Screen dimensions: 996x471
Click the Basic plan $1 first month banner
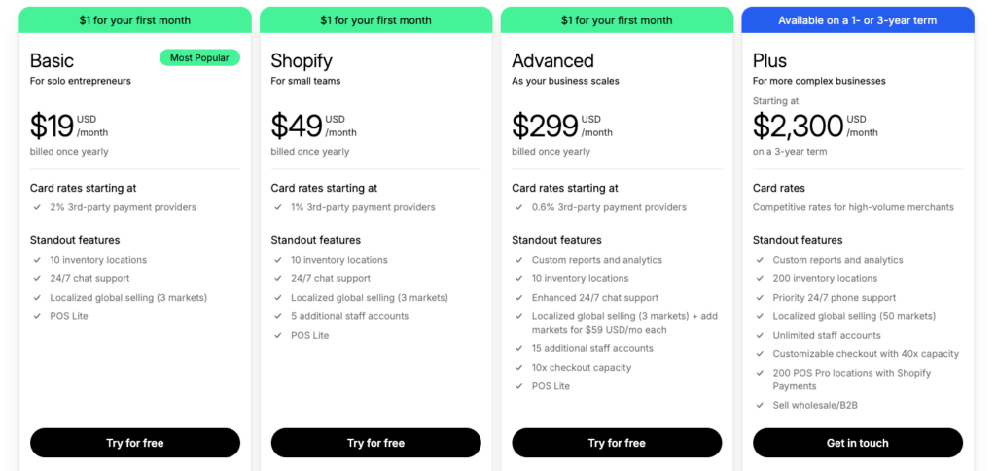134,20
